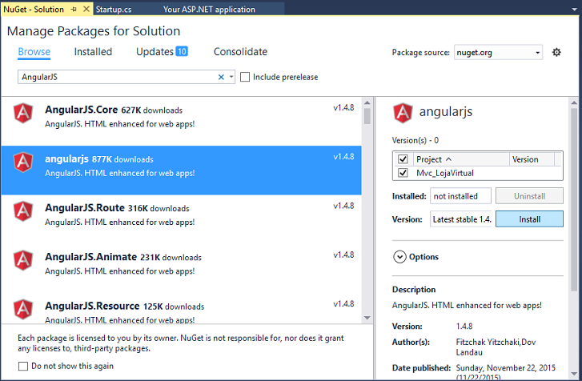This screenshot has height=381, width=582.
Task: Click the Version column header
Action: click(x=532, y=159)
